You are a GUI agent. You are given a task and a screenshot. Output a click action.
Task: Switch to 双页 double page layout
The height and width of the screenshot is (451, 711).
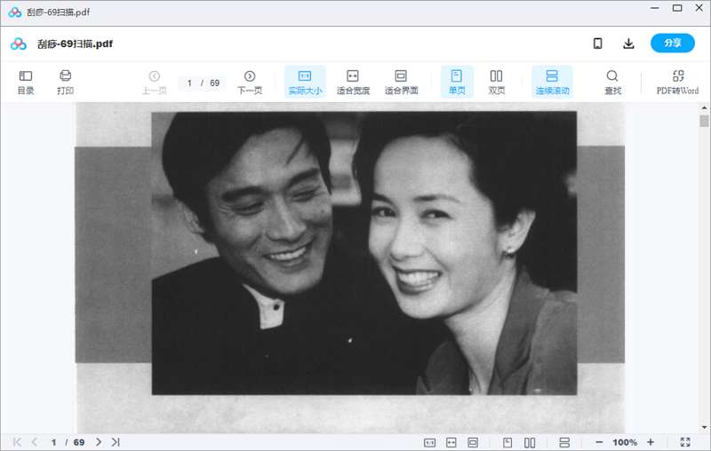pyautogui.click(x=497, y=82)
